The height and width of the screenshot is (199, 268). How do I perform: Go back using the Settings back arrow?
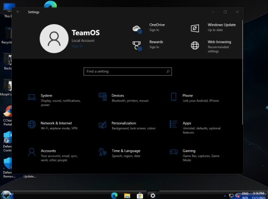pyautogui.click(x=18, y=12)
